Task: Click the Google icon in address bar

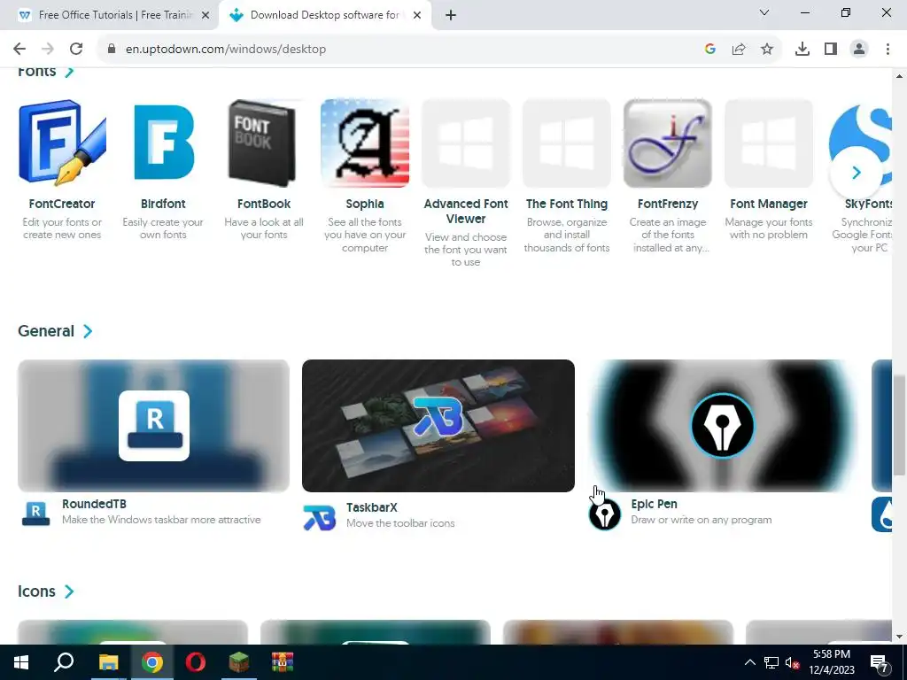Action: click(710, 50)
